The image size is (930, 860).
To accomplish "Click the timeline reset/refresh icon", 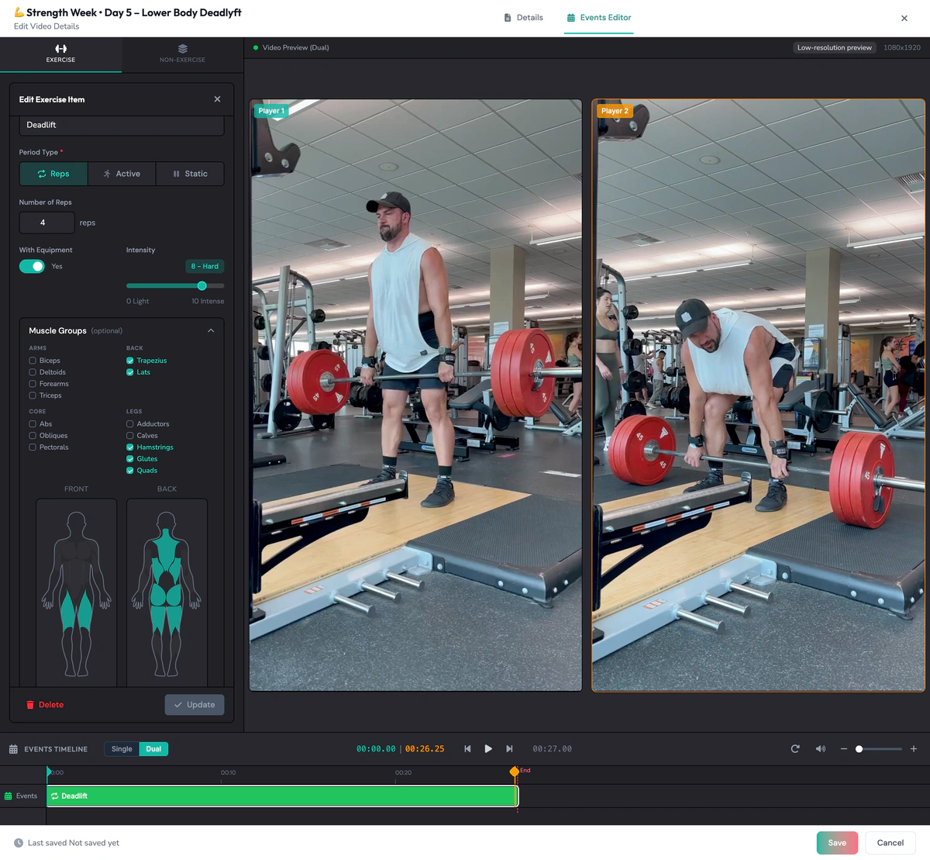I will (795, 749).
